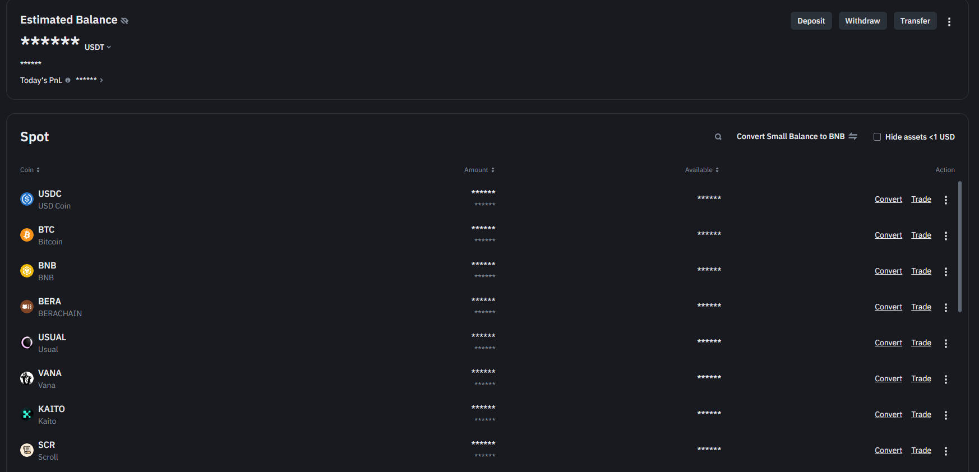
Task: Click Convert for BNB
Action: tap(888, 271)
